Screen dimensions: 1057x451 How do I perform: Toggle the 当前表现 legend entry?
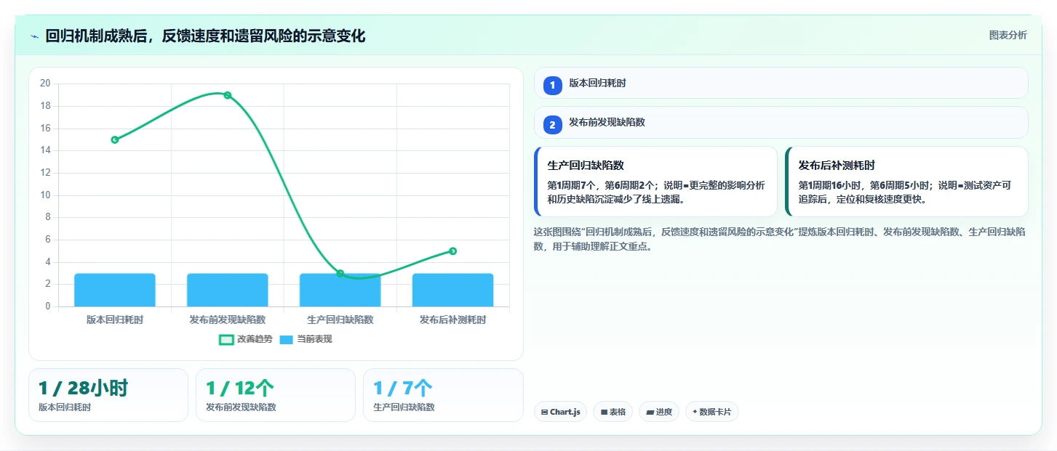click(x=306, y=339)
